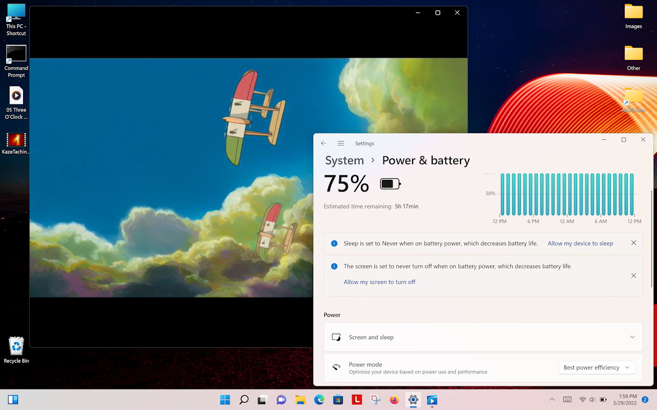Click the battery icon next to 75%

click(390, 183)
